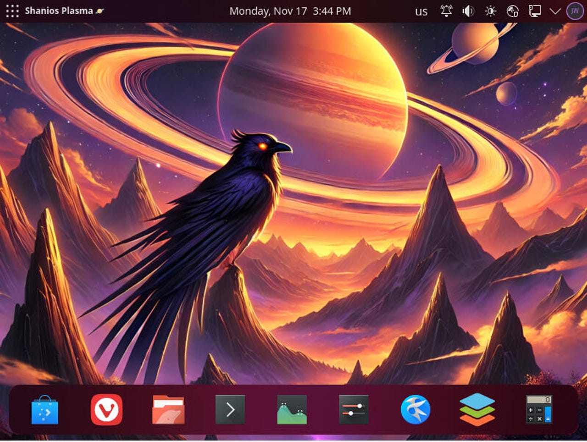Open the notifications bell in the tray

click(x=446, y=11)
